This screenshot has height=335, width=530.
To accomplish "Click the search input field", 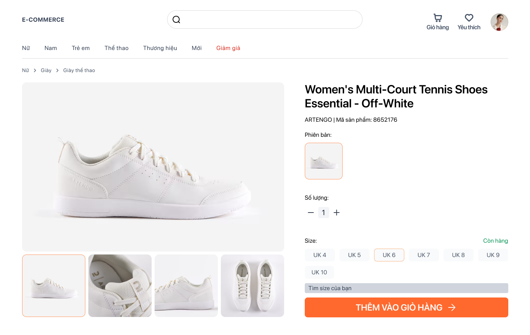I will [265, 19].
